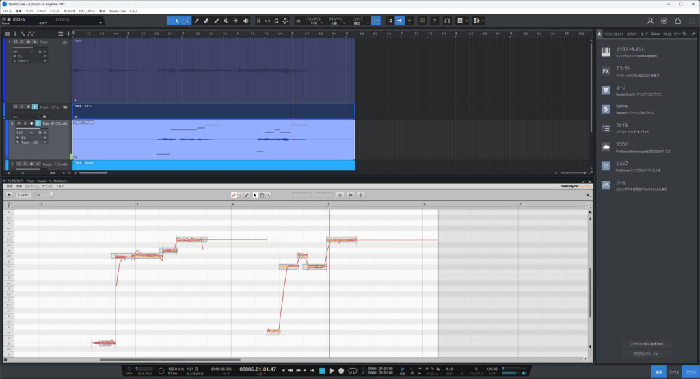The height and width of the screenshot is (379, 700).
Task: Switch to the エフェクト browser tab
Action: click(x=632, y=33)
